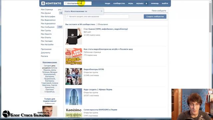The image size is (213, 120).
Task: Click the +767 messages counter badge
Action: pos(60,27)
